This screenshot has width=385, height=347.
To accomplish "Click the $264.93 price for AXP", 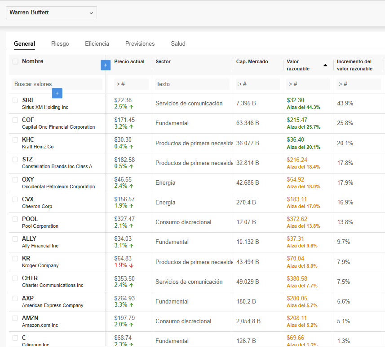I will pos(124,298).
